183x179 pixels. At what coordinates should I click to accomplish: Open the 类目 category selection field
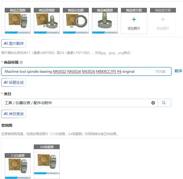(x=79, y=103)
